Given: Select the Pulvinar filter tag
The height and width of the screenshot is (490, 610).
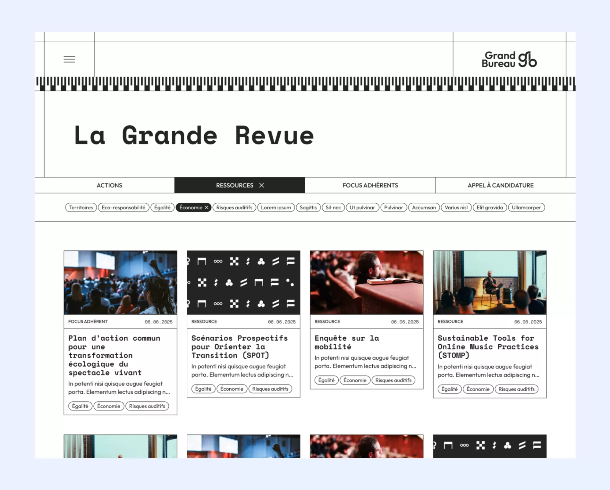Looking at the screenshot, I should 393,208.
